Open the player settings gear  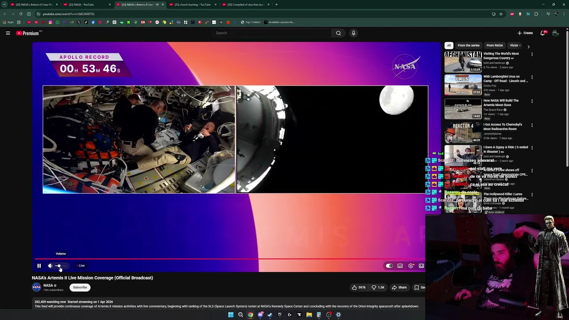[411, 266]
